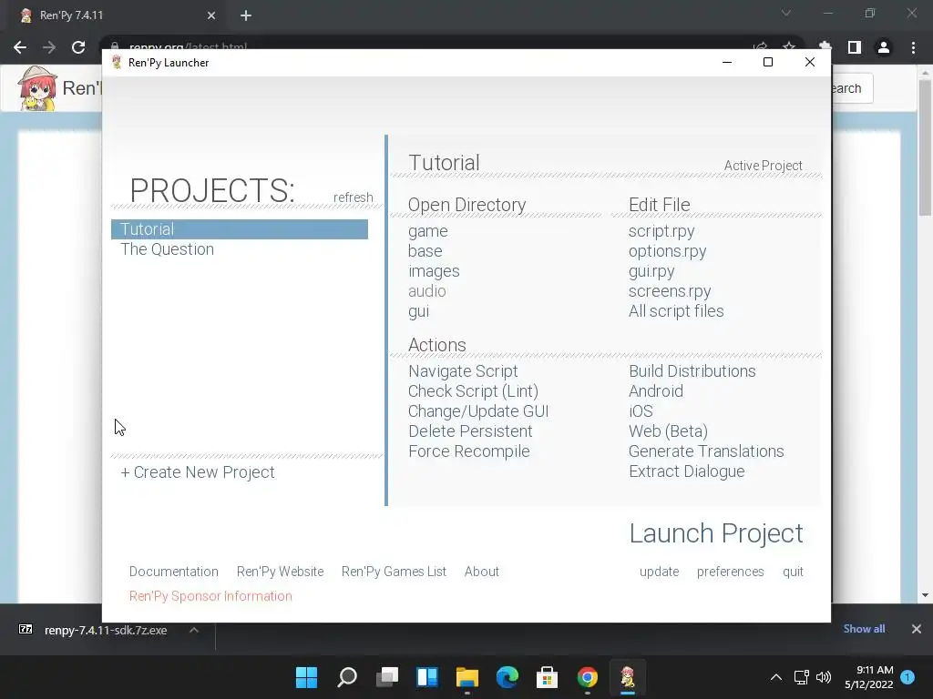Screen dimensions: 933x699
Task: Open All script files
Action: tap(676, 311)
